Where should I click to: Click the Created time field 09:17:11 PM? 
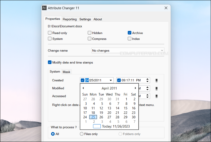[x=131, y=80]
